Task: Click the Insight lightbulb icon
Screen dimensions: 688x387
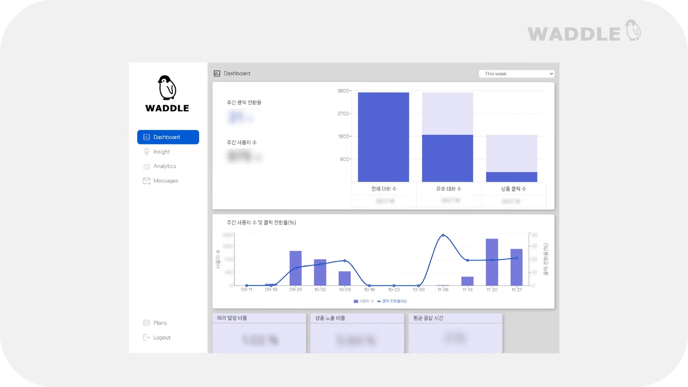Action: 147,152
